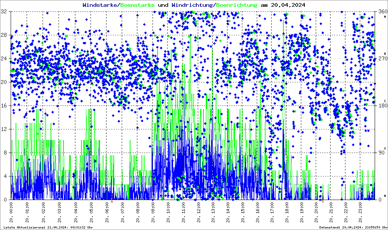Viewport: 388px width, 230px height.
Task: Click the time label '20. 03:00'
Action: [59, 212]
